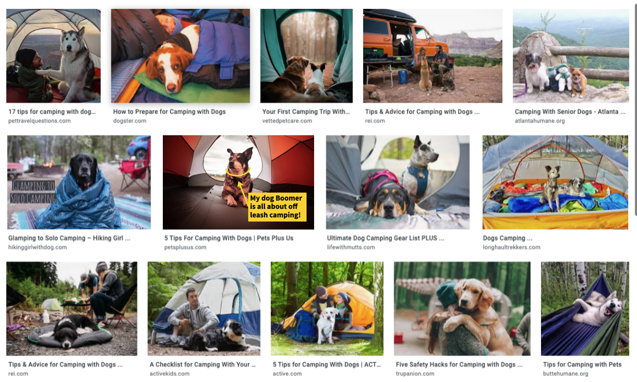Click the husky in hammock thumbnail
Screen dimensions: 637x382
click(585, 309)
